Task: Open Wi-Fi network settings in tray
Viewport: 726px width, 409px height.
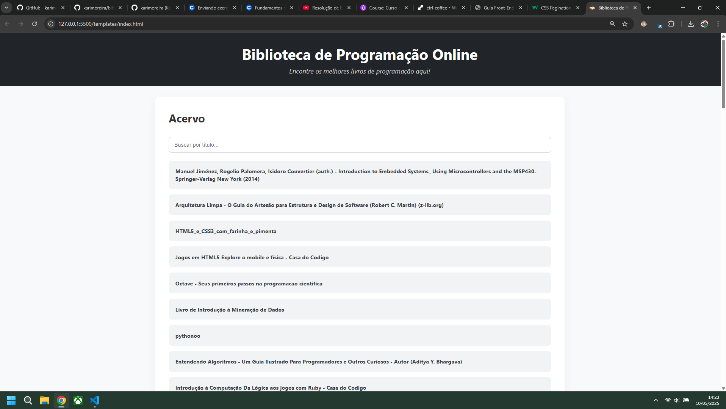Action: (x=668, y=400)
